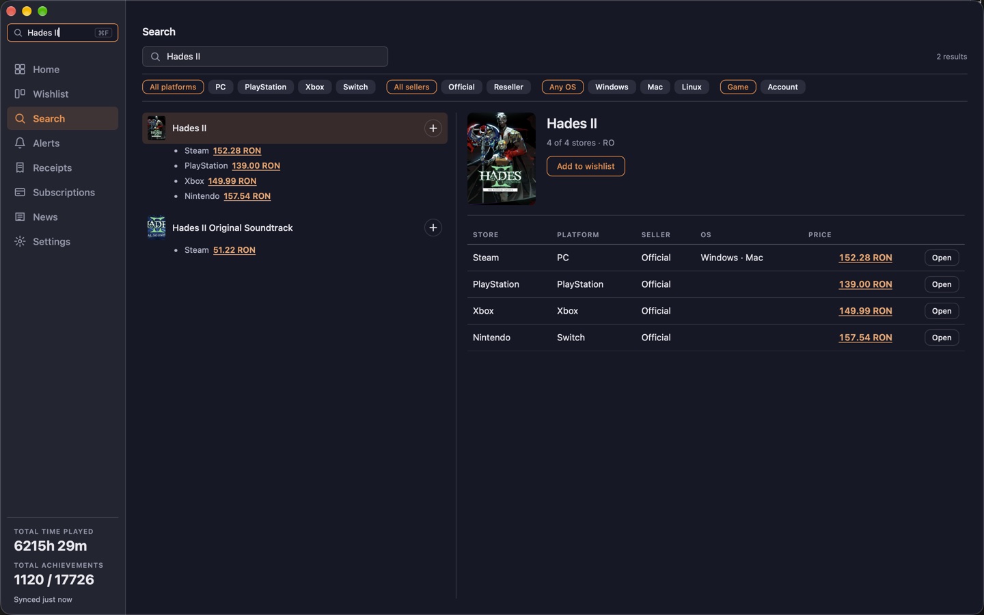Filter results by Linux OS
This screenshot has width=984, height=615.
coord(692,87)
